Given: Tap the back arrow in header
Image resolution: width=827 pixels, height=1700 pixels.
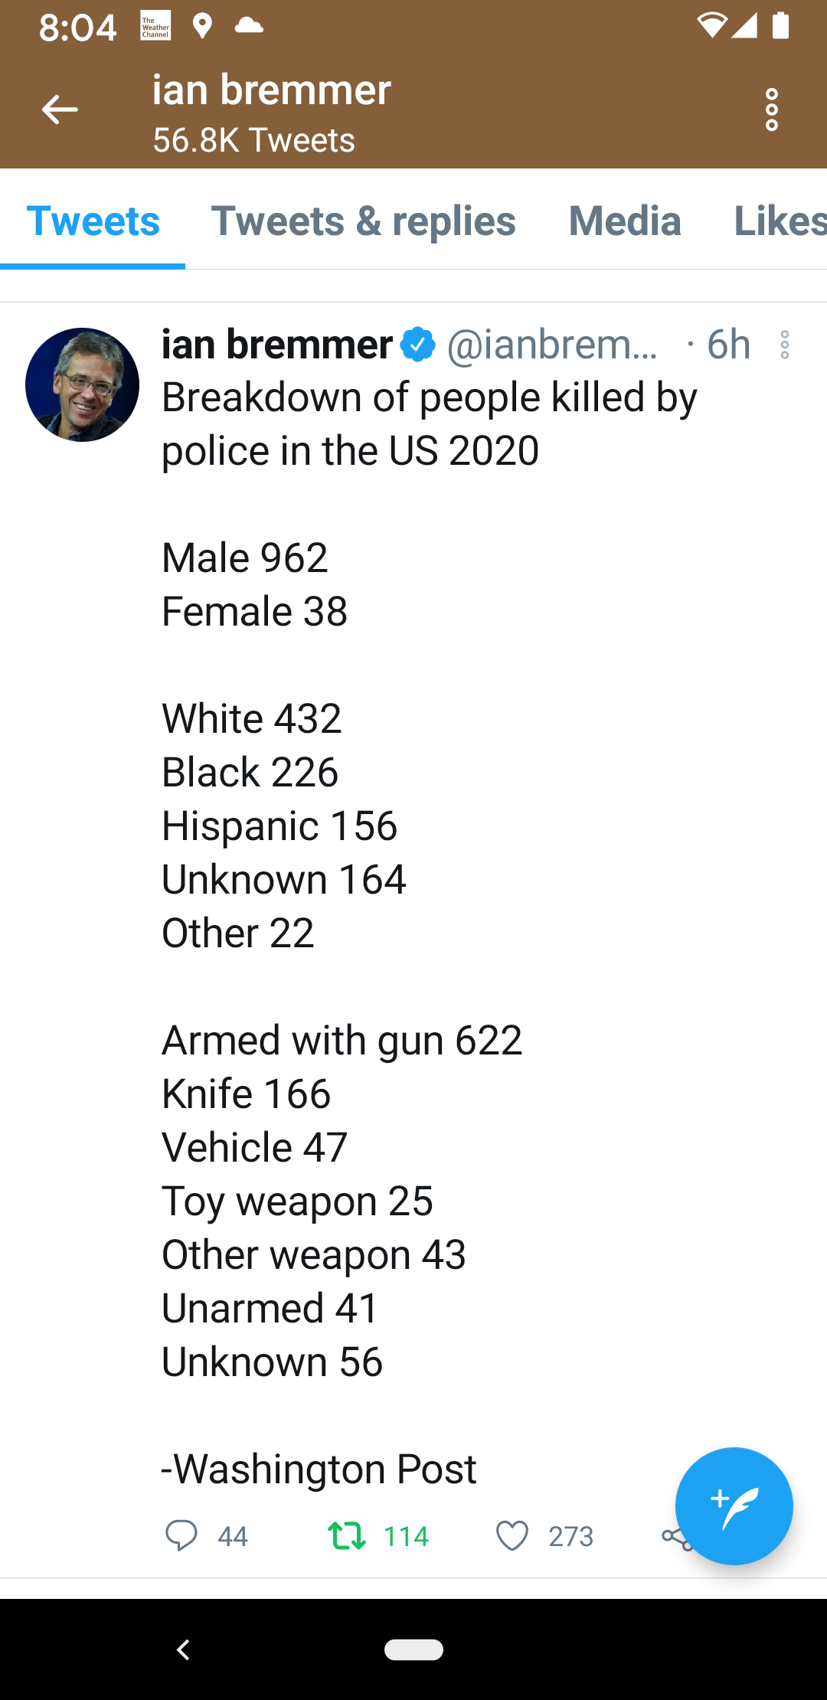Looking at the screenshot, I should tap(60, 110).
